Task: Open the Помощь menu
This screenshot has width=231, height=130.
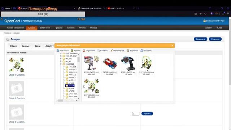Action: click(94, 28)
